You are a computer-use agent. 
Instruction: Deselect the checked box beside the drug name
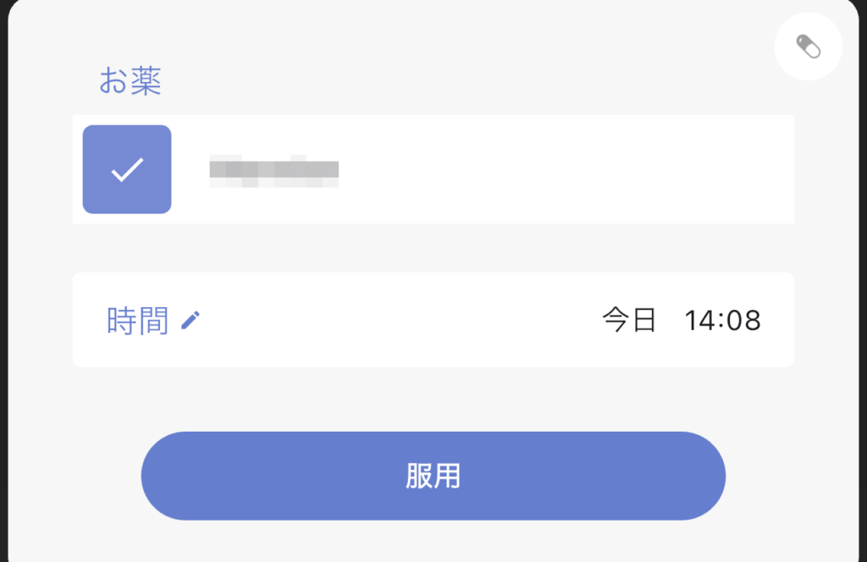click(127, 169)
